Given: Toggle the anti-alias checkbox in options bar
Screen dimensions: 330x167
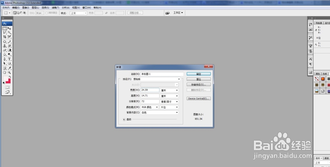Looking at the screenshot, I should coord(47,13).
